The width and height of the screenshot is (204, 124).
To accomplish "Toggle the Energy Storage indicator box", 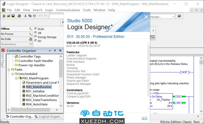I will coord(35,37).
